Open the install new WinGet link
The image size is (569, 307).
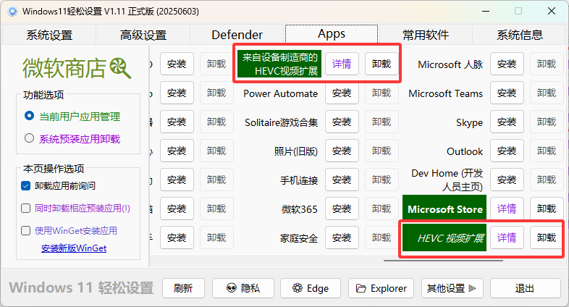(x=74, y=248)
